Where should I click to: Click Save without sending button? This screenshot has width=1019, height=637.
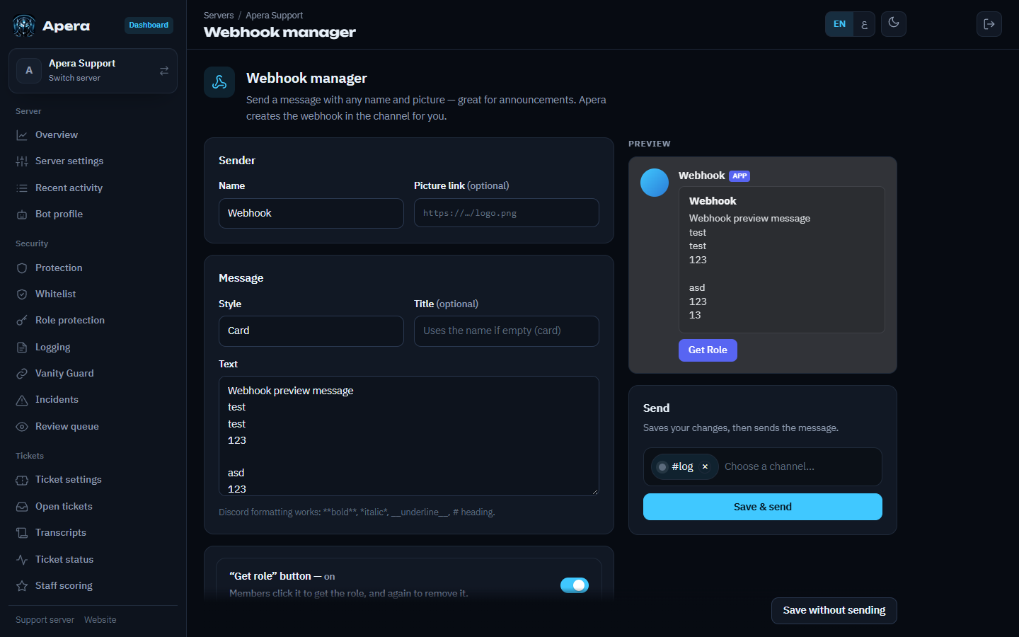click(x=834, y=611)
